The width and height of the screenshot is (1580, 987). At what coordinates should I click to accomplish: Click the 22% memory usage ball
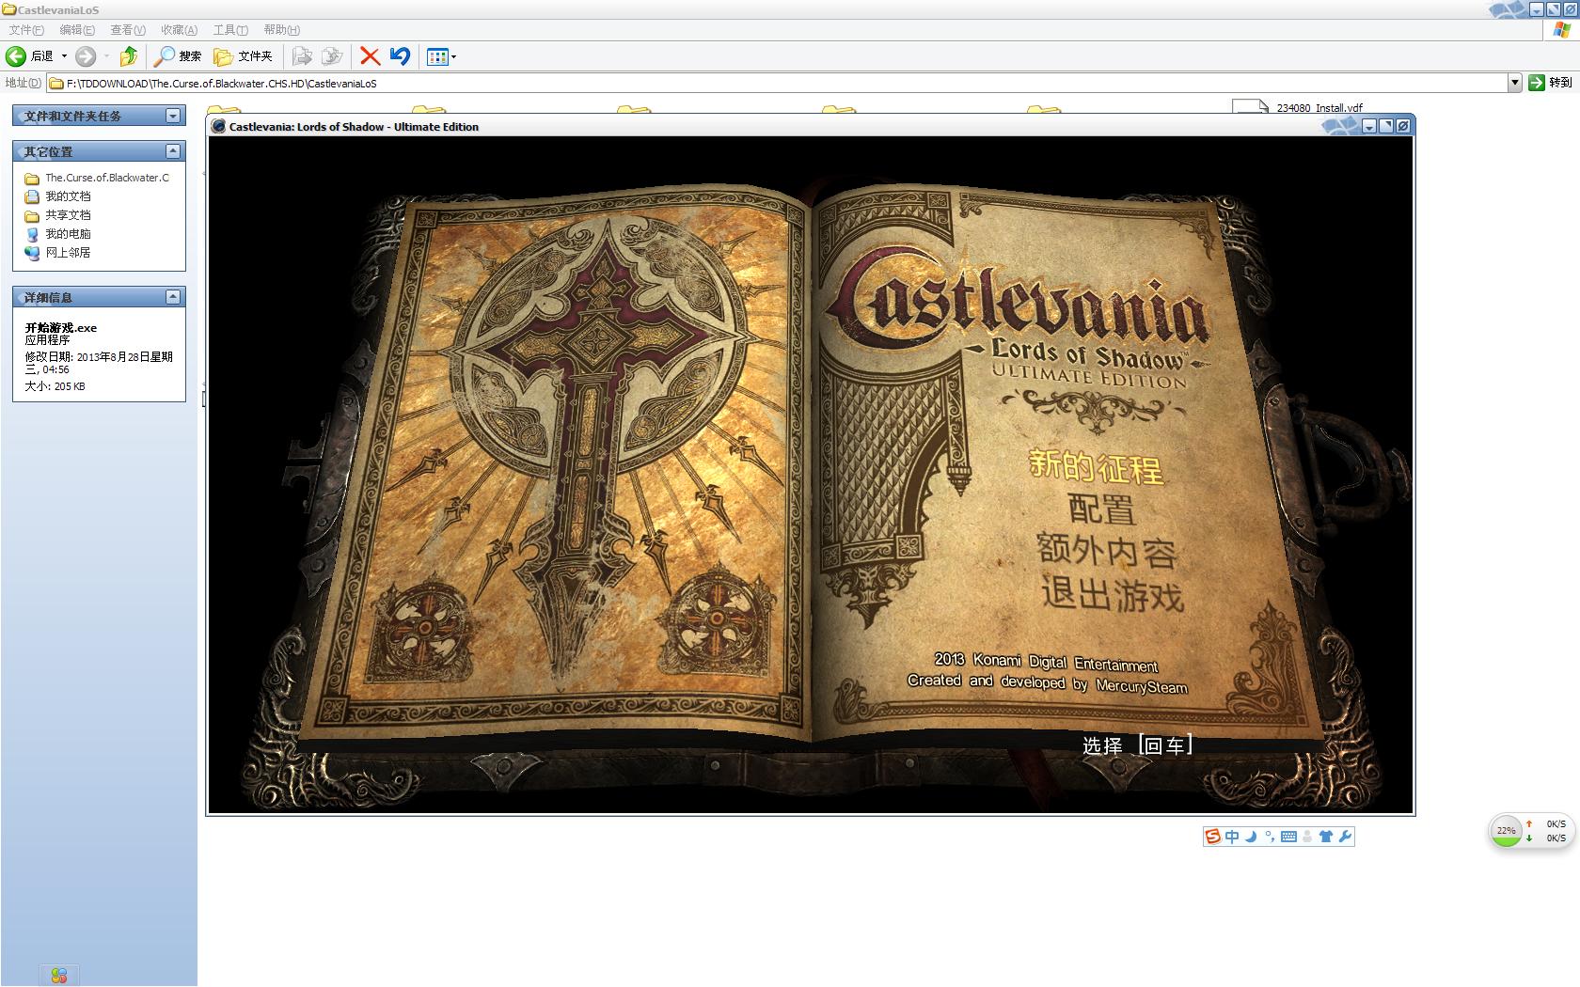pyautogui.click(x=1507, y=831)
